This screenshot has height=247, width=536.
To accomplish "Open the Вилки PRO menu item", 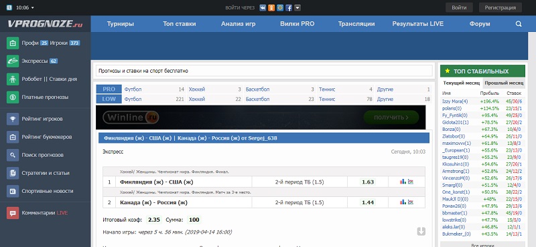I will tap(297, 24).
